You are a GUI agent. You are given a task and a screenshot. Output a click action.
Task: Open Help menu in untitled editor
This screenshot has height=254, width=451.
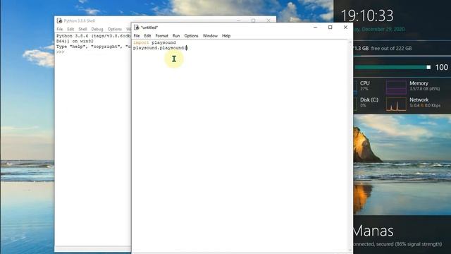click(x=226, y=36)
